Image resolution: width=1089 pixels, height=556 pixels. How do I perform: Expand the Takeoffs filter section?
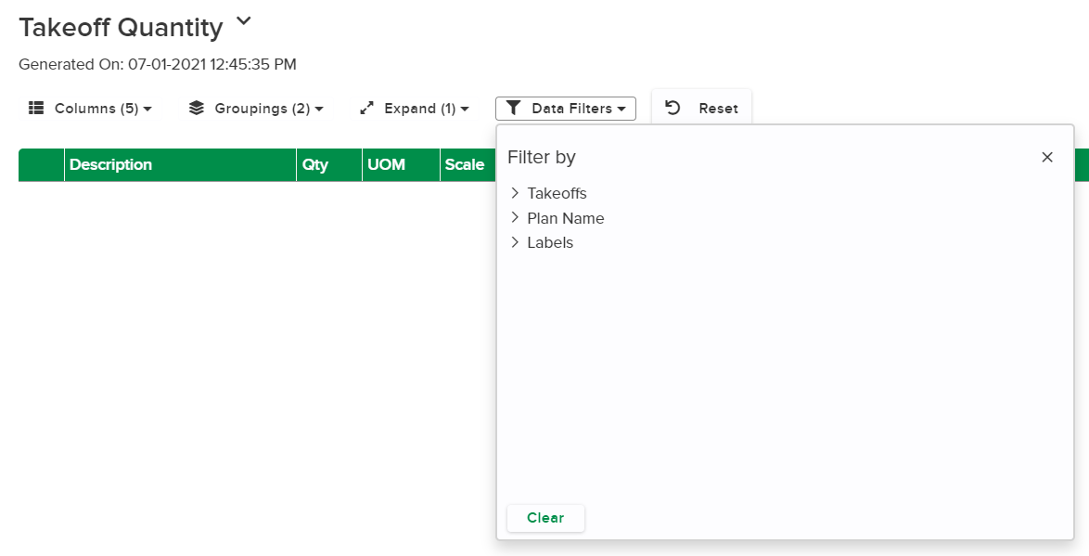click(x=515, y=192)
